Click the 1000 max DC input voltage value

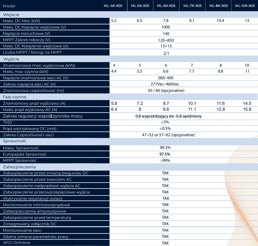(166, 27)
